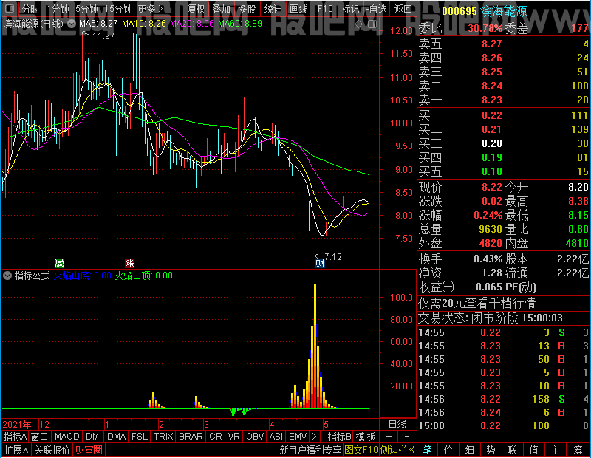The image size is (591, 458).
Task: Select the 联 linked tab
Action: point(512,450)
